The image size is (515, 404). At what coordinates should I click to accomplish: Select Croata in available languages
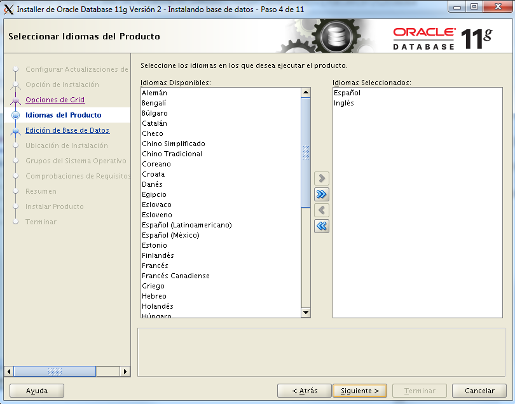(x=221, y=174)
